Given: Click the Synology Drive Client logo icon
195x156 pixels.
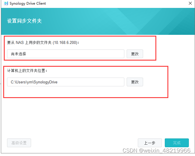Looking at the screenshot, I should pyautogui.click(x=6, y=3).
